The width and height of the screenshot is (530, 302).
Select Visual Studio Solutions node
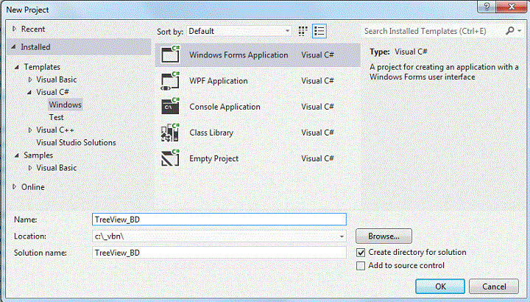coord(76,143)
